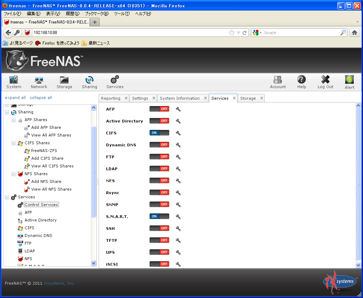
Task: Switch on the NFS service toggle
Action: tap(159, 181)
